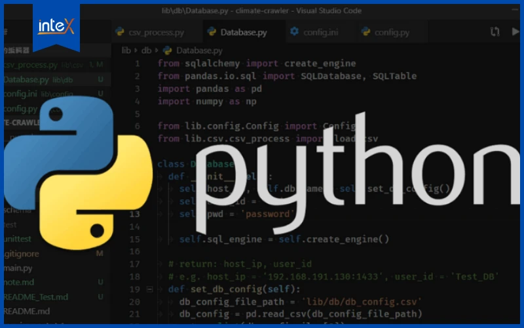Click the '192.168.191.130:1433' string in comment
The image size is (524, 328).
(323, 277)
